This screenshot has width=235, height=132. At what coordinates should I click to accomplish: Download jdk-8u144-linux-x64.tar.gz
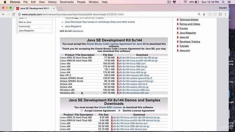coord(133,72)
